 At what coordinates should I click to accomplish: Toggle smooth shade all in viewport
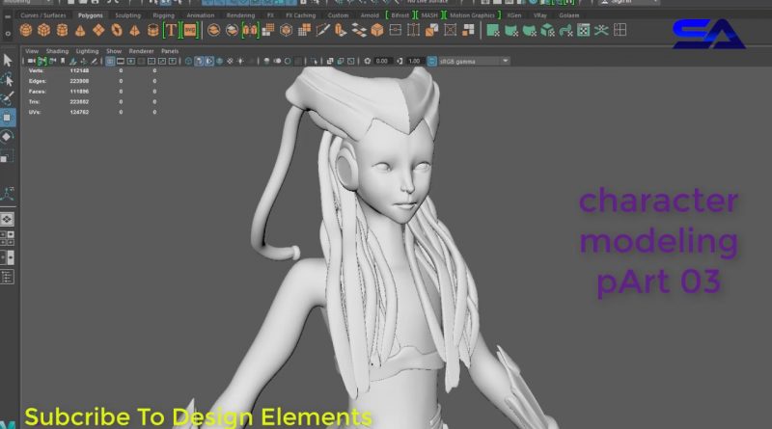pyautogui.click(x=199, y=61)
